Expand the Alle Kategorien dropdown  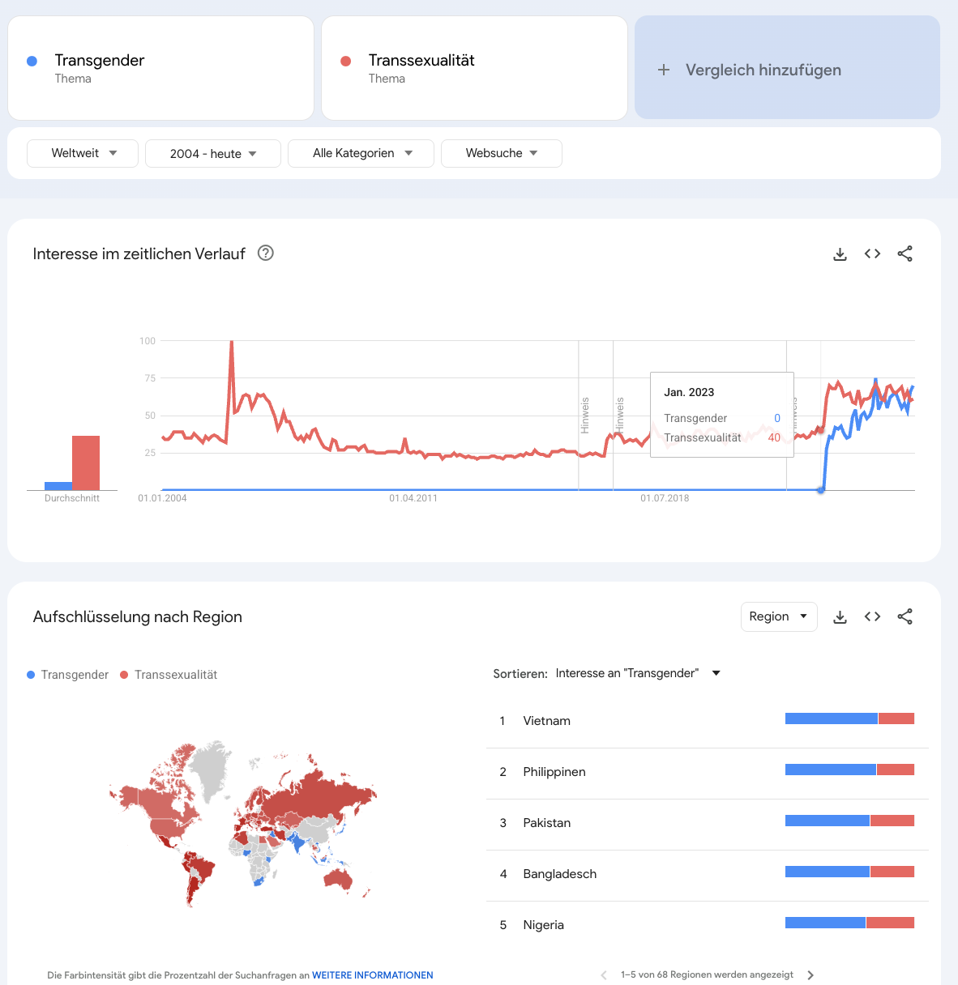361,153
